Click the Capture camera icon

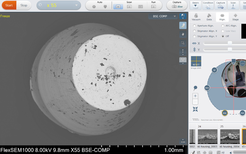click(174, 7)
